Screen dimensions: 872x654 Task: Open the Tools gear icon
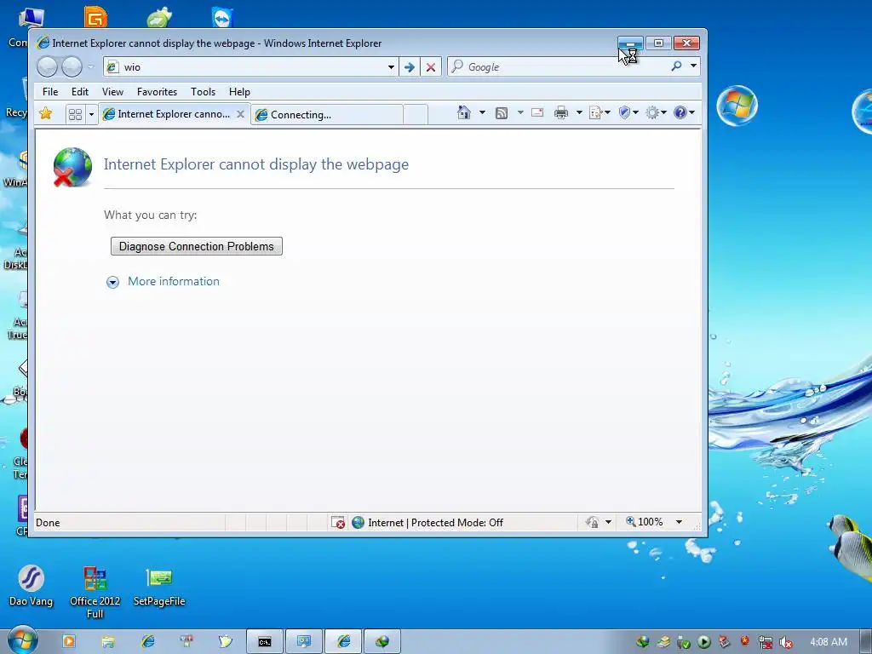(x=652, y=113)
